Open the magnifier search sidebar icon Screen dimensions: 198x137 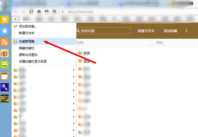pos(5,87)
